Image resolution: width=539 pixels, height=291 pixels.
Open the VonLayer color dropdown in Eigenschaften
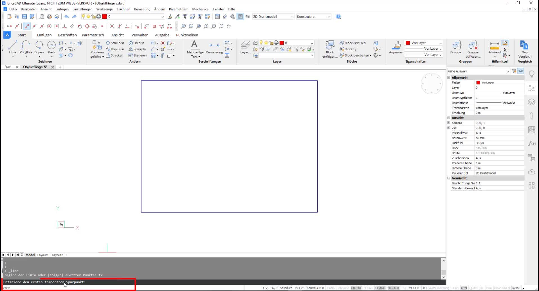(x=424, y=43)
